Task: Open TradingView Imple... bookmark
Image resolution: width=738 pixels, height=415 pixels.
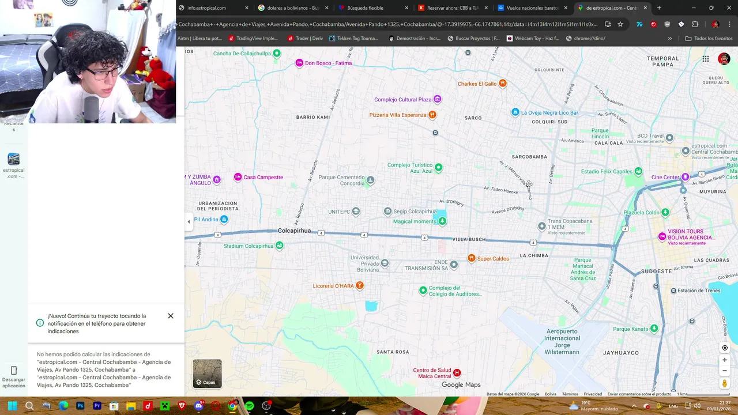Action: (253, 39)
